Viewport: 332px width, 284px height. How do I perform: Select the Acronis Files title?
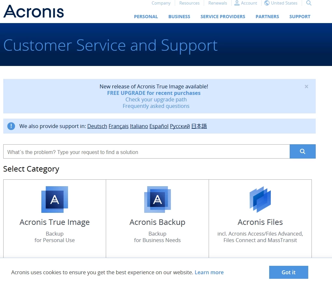[260, 222]
